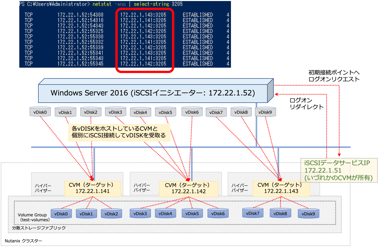Select gray vDisk0 cylinder under Windows Server
The height and width of the screenshot is (247, 379).
tap(40, 112)
